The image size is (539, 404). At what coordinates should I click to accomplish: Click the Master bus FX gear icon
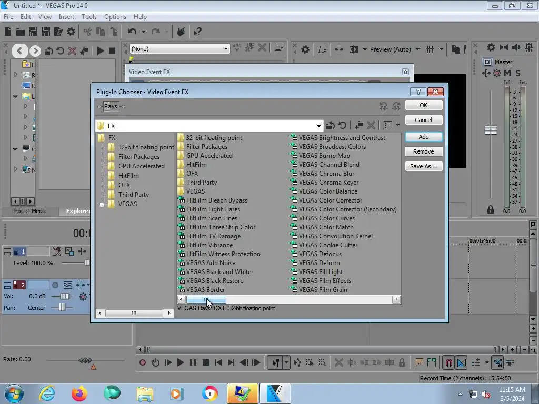tap(497, 73)
